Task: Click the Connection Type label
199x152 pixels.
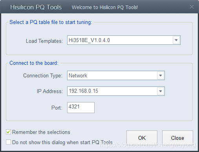Action: [x=43, y=76]
